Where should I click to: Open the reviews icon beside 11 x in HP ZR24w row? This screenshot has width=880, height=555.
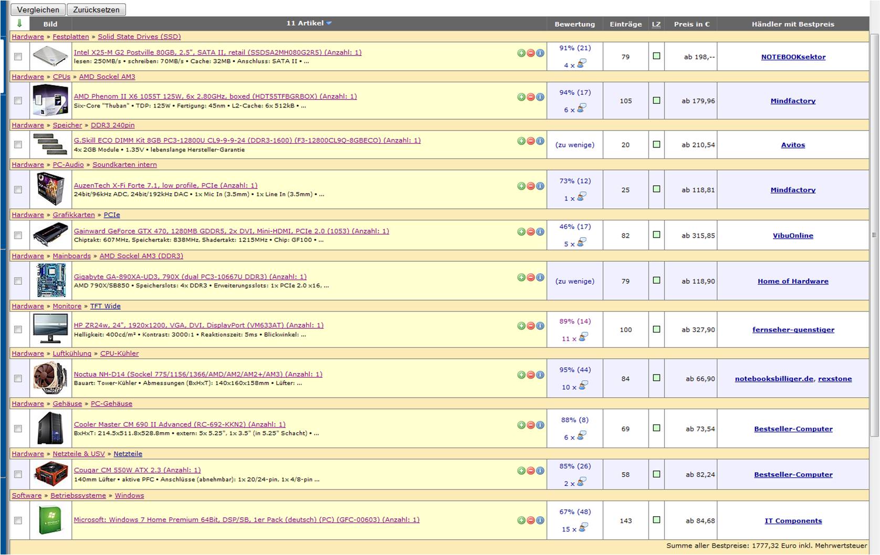[583, 337]
